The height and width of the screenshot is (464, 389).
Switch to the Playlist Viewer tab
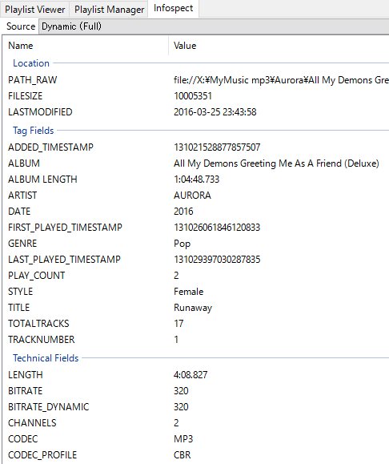point(35,10)
